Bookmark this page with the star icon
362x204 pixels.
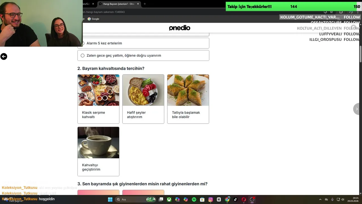click(331, 12)
